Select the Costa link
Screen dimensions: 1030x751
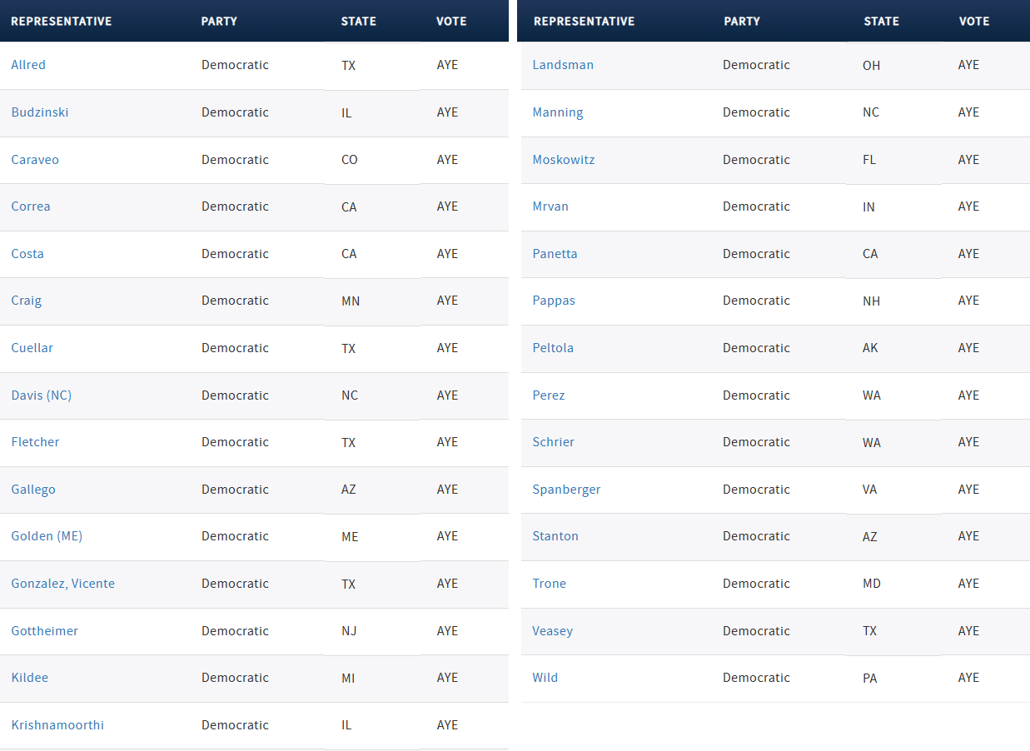[x=27, y=254]
